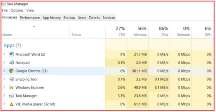
Task: Click the Snipping Tool scissors icon
Action: point(11,79)
